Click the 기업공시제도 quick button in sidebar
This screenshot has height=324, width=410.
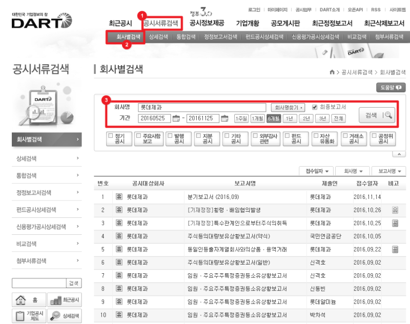tap(29, 316)
